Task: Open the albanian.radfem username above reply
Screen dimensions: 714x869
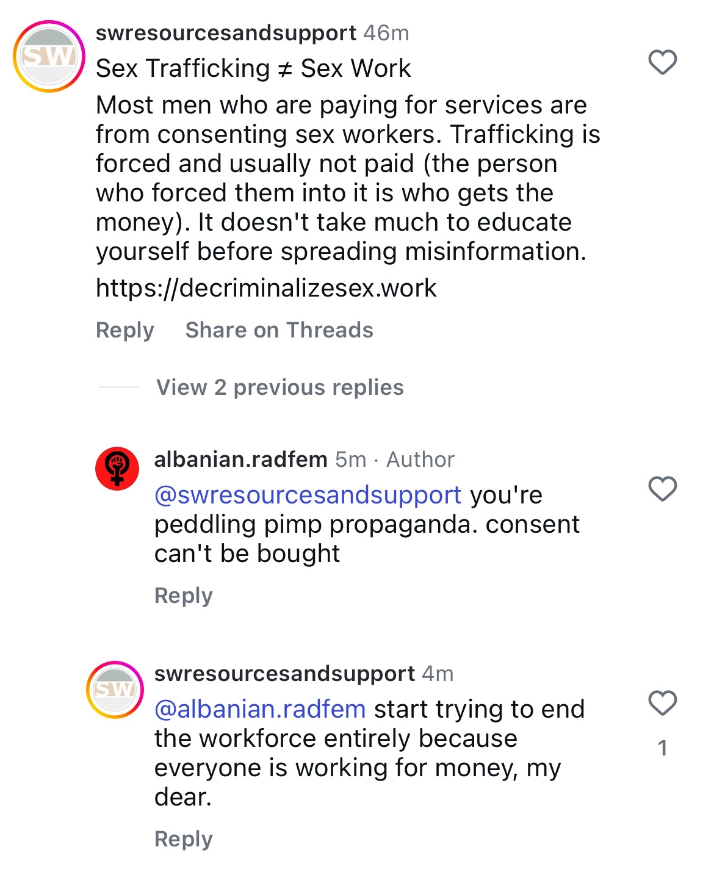Action: click(x=240, y=460)
